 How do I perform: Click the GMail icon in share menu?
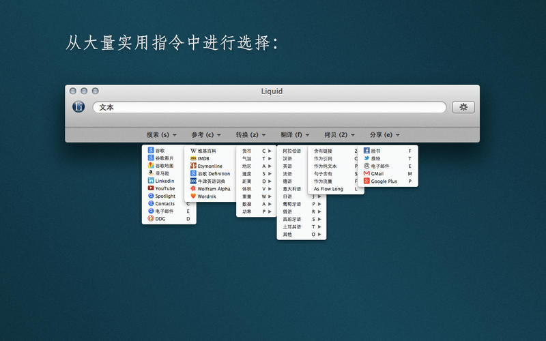pyautogui.click(x=367, y=173)
